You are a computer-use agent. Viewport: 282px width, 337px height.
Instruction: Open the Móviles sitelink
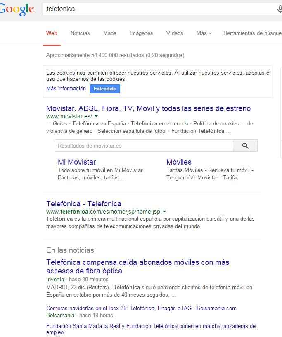(x=179, y=162)
